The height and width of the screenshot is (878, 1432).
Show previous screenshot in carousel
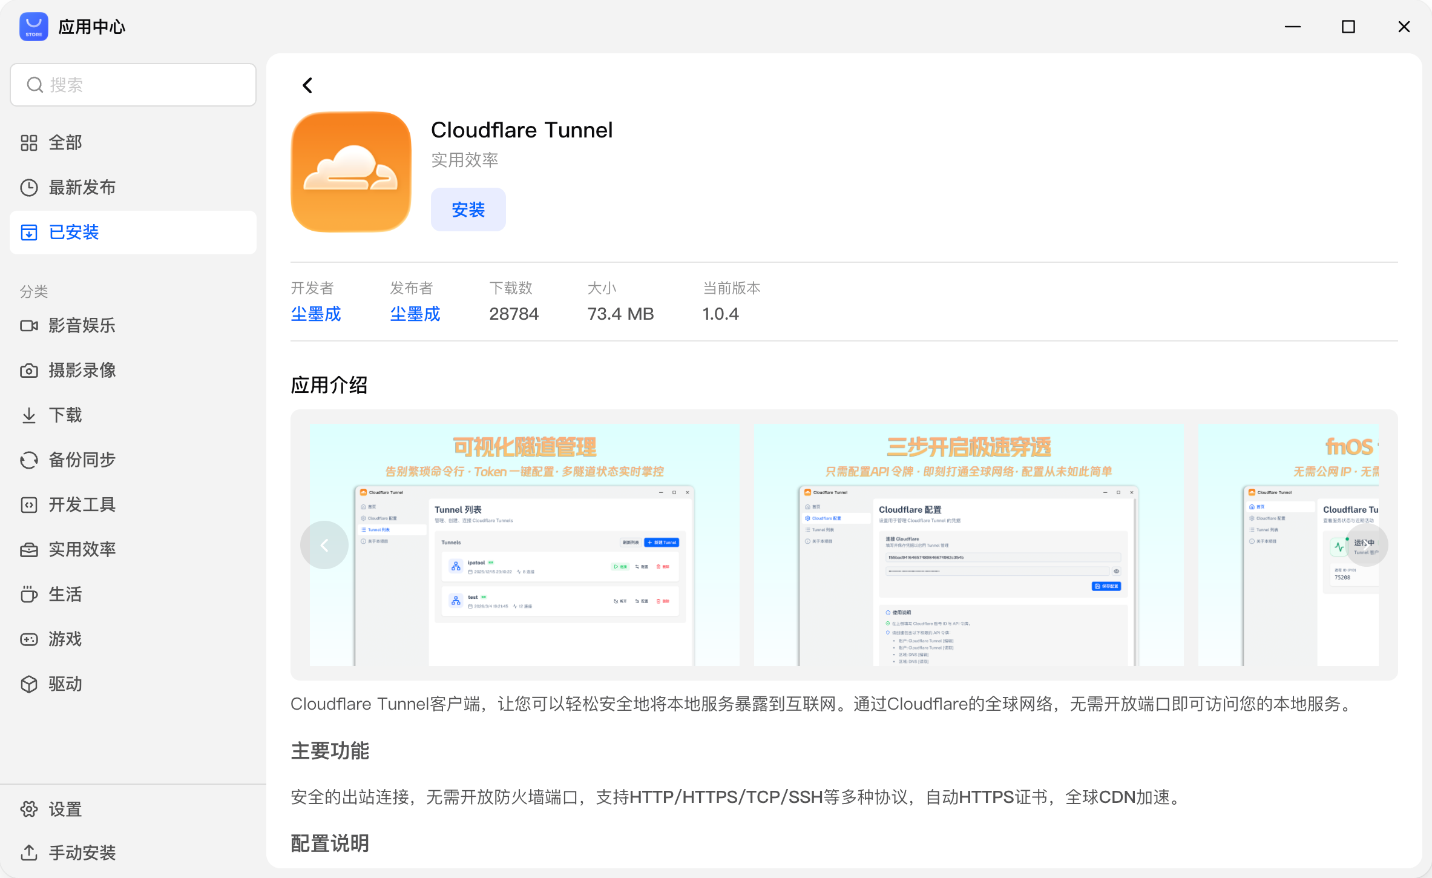point(324,545)
